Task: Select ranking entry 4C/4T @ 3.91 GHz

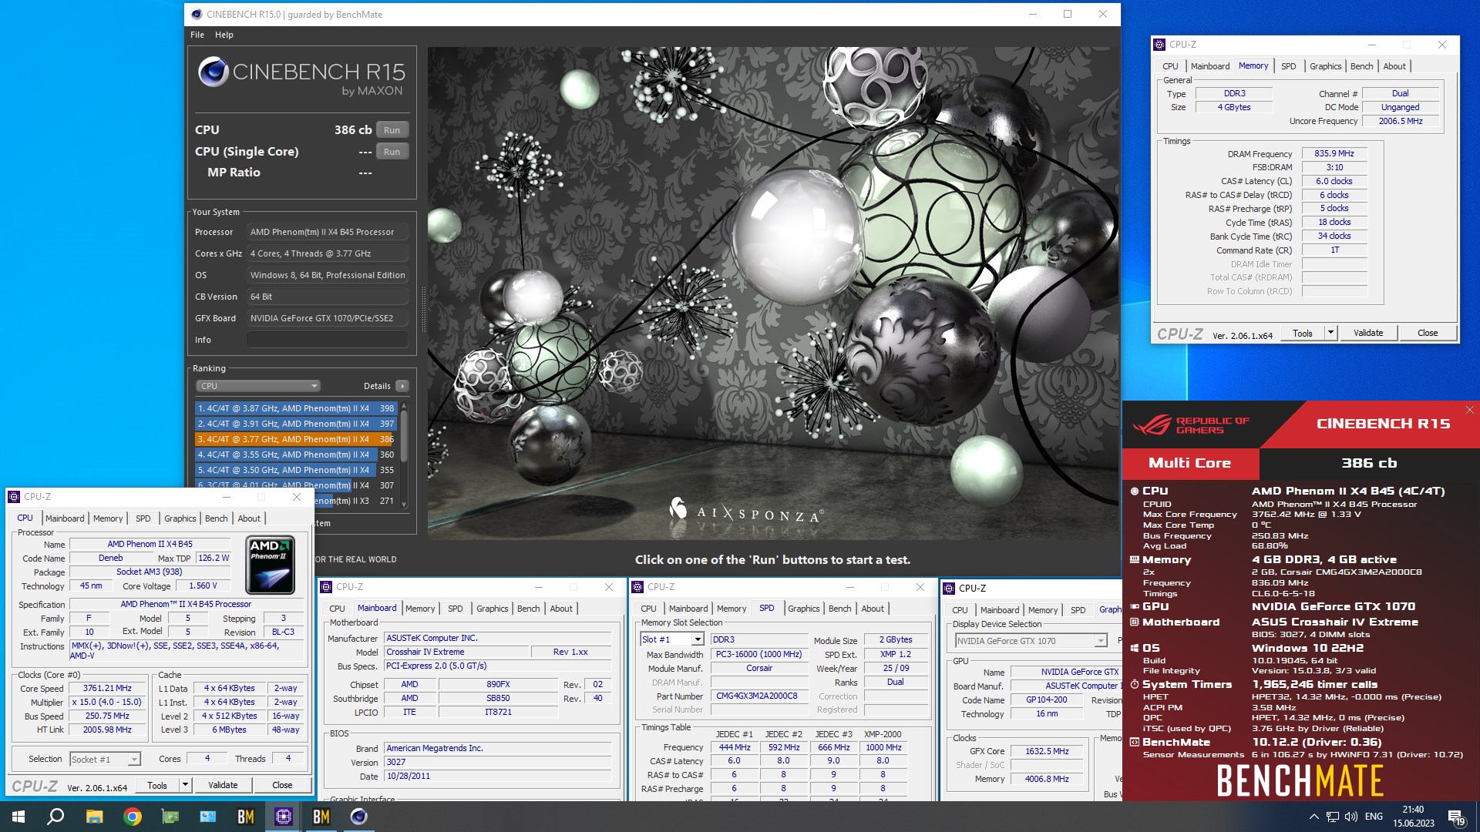Action: [296, 424]
